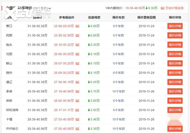Select city name 沈阳

(9, 54)
